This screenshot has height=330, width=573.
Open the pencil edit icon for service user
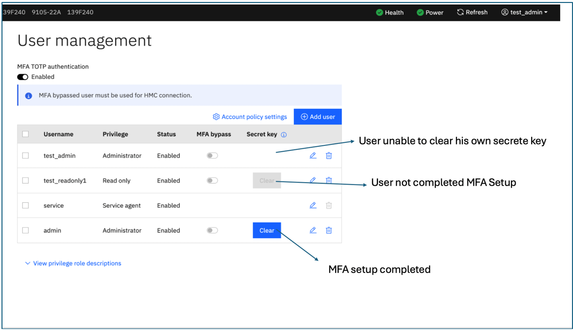click(x=313, y=205)
